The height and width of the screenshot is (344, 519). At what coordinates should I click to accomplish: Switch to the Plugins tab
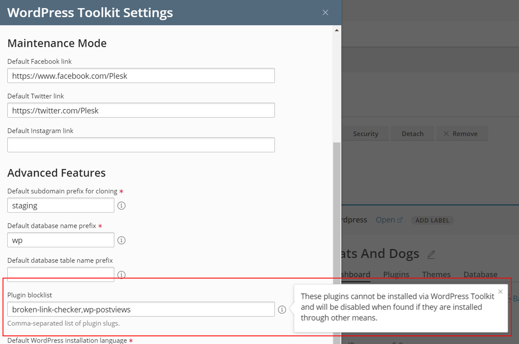[x=396, y=274]
